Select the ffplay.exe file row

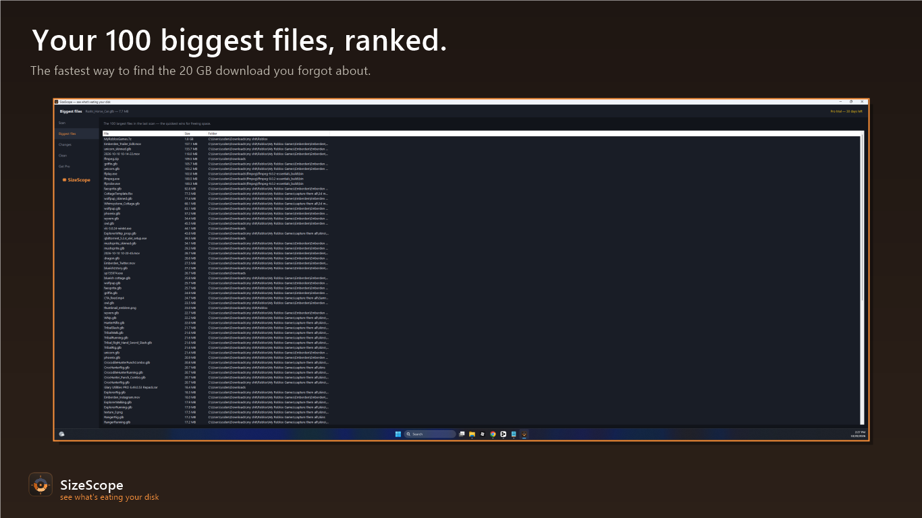click(481, 173)
